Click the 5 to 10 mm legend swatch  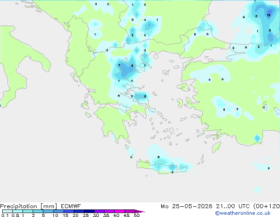click(48, 211)
